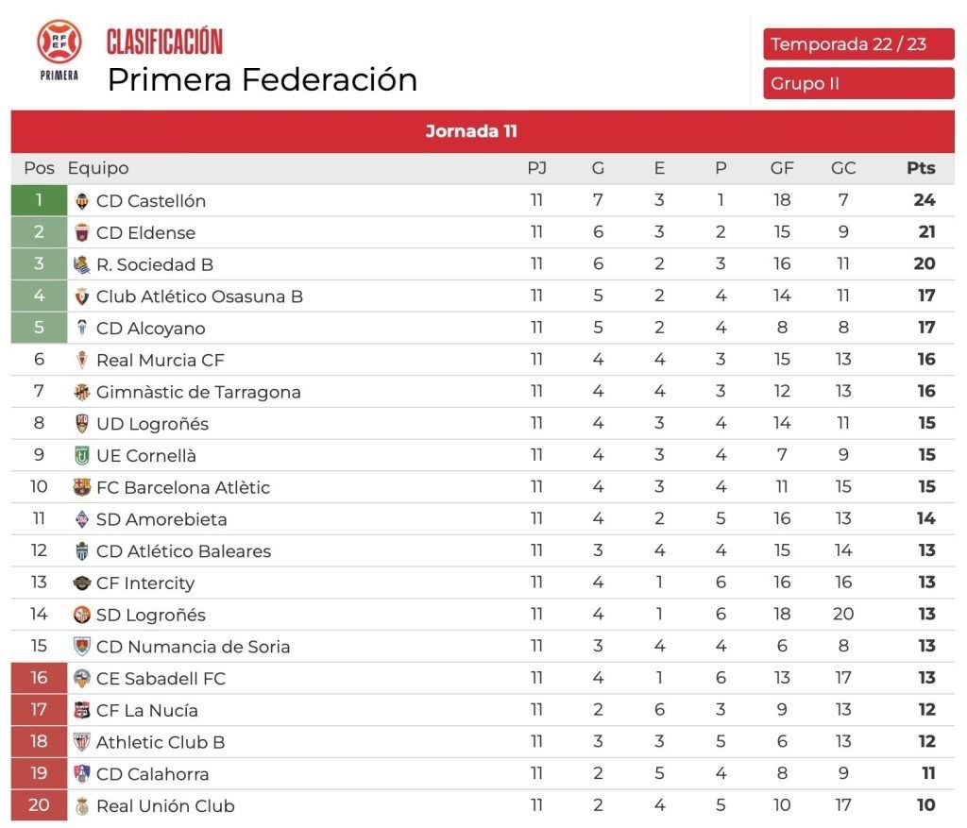This screenshot has width=967, height=828.
Task: Click the SD Logroñés crest icon
Action: tap(82, 616)
